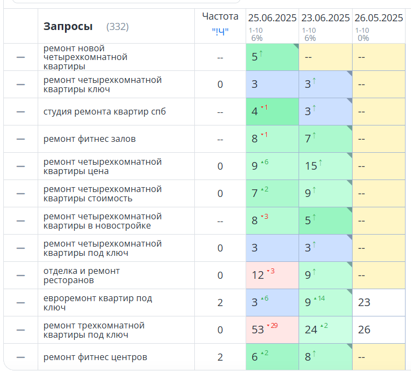Image resolution: width=411 pixels, height=371 pixels.
Task: Click the corner triangle in the position 12 cell
Action: 296,265
